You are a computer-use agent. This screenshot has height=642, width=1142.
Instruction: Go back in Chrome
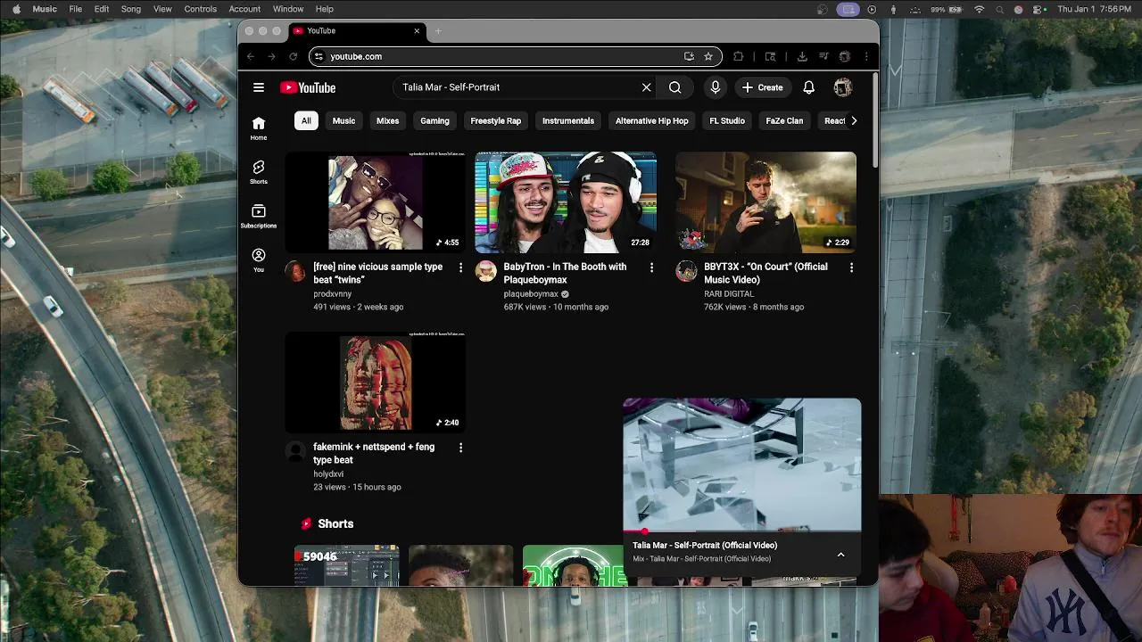(251, 56)
